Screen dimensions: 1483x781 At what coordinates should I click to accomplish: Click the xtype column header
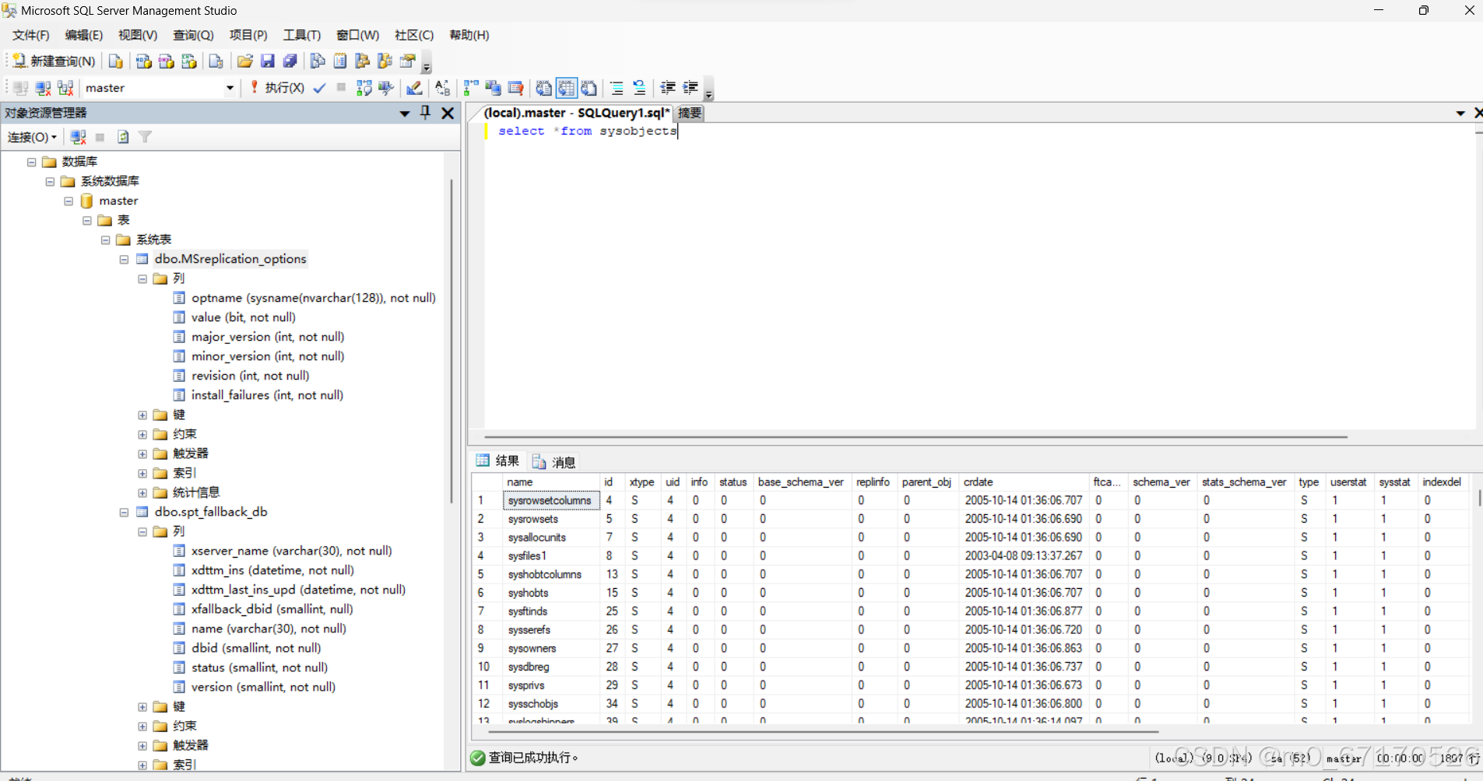click(x=641, y=482)
